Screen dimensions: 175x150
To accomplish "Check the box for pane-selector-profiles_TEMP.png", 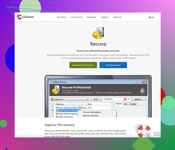I will pyautogui.click(x=53, y=107).
